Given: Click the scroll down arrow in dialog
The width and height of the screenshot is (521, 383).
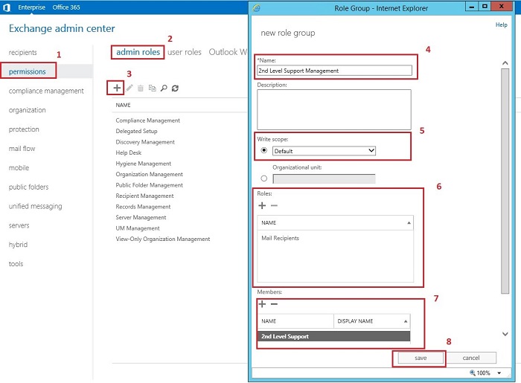Looking at the screenshot, I should click(505, 334).
